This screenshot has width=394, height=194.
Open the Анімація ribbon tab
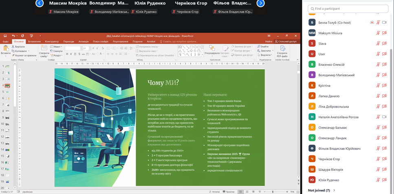point(83,41)
